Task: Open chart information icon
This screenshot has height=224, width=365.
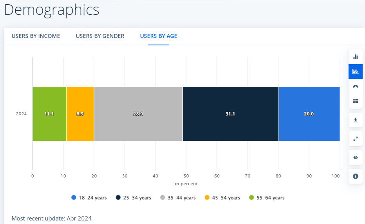Action: click(x=356, y=176)
